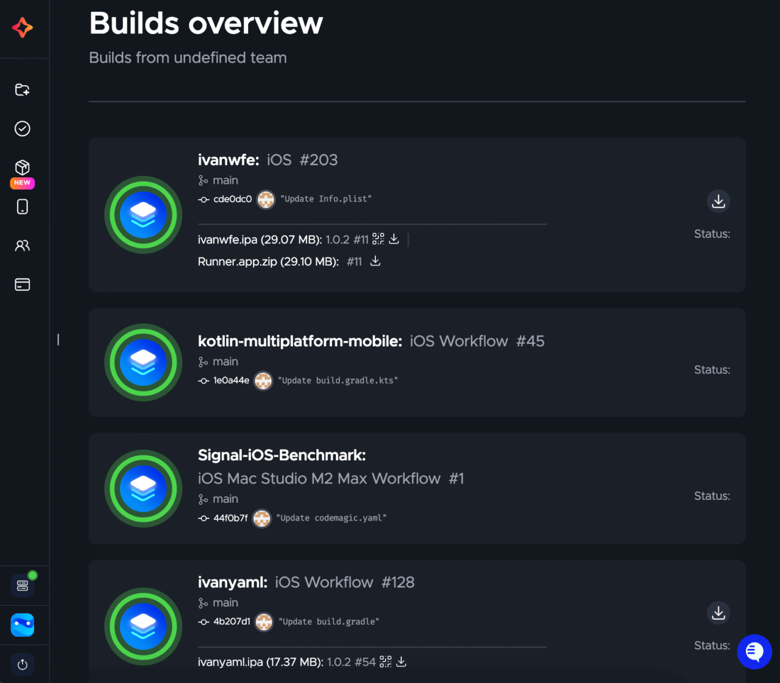Open the builds checkmark icon in sidebar
Viewport: 780px width, 683px height.
pos(23,128)
